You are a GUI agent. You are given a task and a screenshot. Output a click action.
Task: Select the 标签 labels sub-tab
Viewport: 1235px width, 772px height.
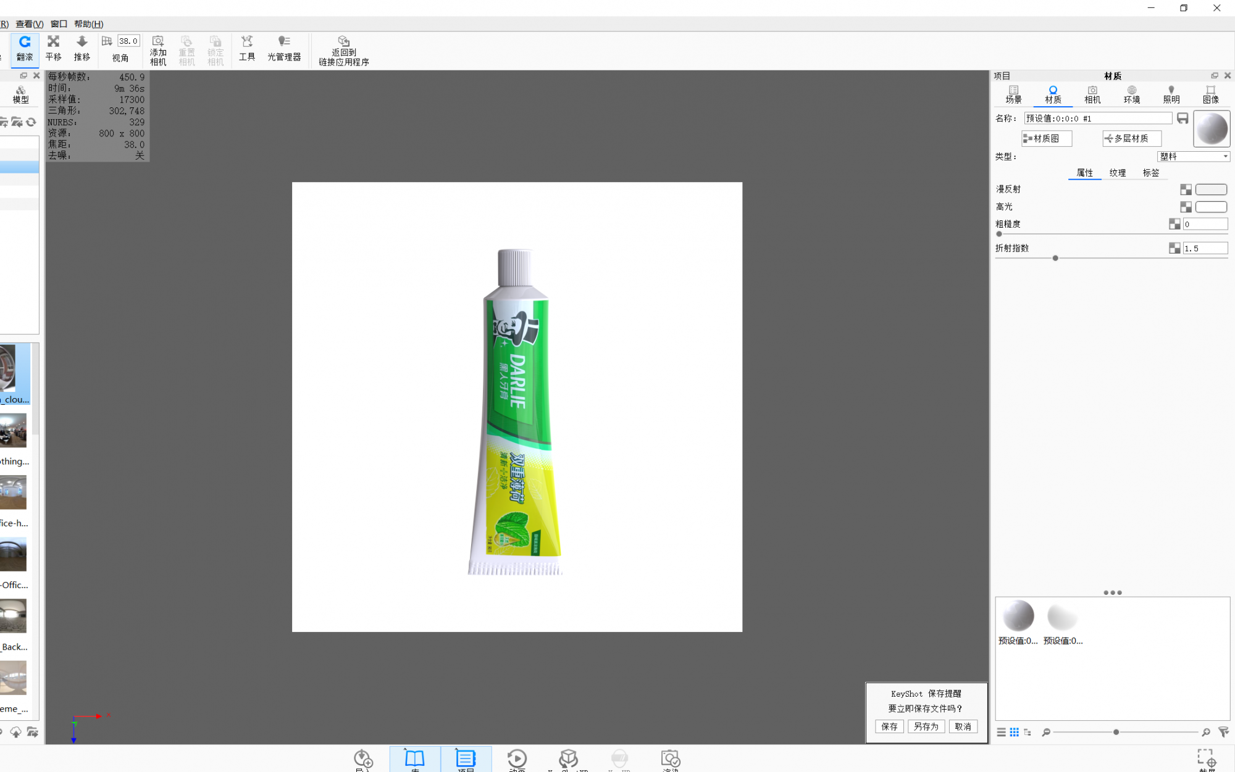coord(1151,173)
